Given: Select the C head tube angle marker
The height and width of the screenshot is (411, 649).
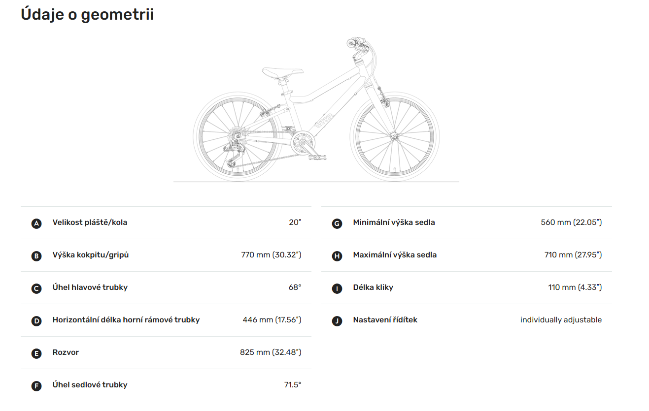Looking at the screenshot, I should click(36, 288).
